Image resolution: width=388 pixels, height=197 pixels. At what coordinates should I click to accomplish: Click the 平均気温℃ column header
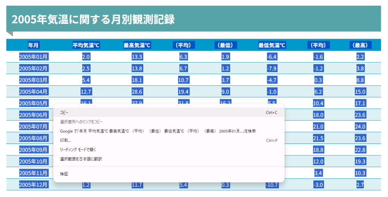[86, 46]
